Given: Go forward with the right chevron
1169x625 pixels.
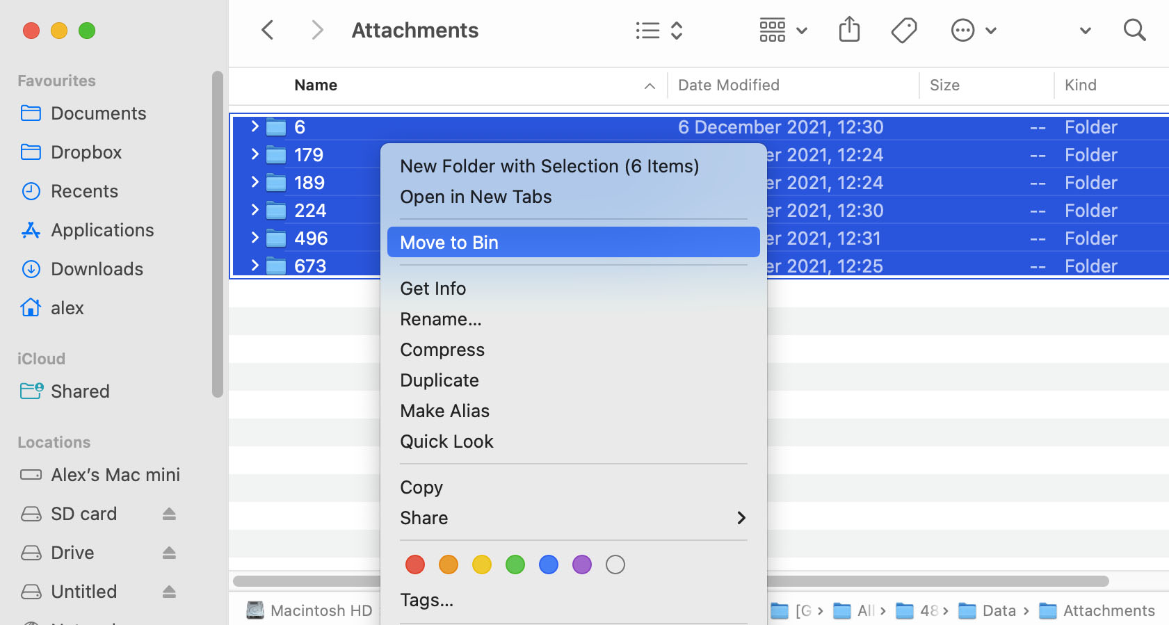Looking at the screenshot, I should point(317,30).
